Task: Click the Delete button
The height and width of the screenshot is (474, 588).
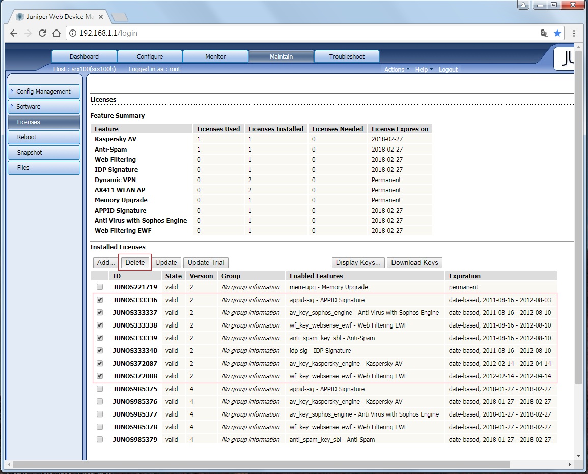Action: pyautogui.click(x=135, y=262)
